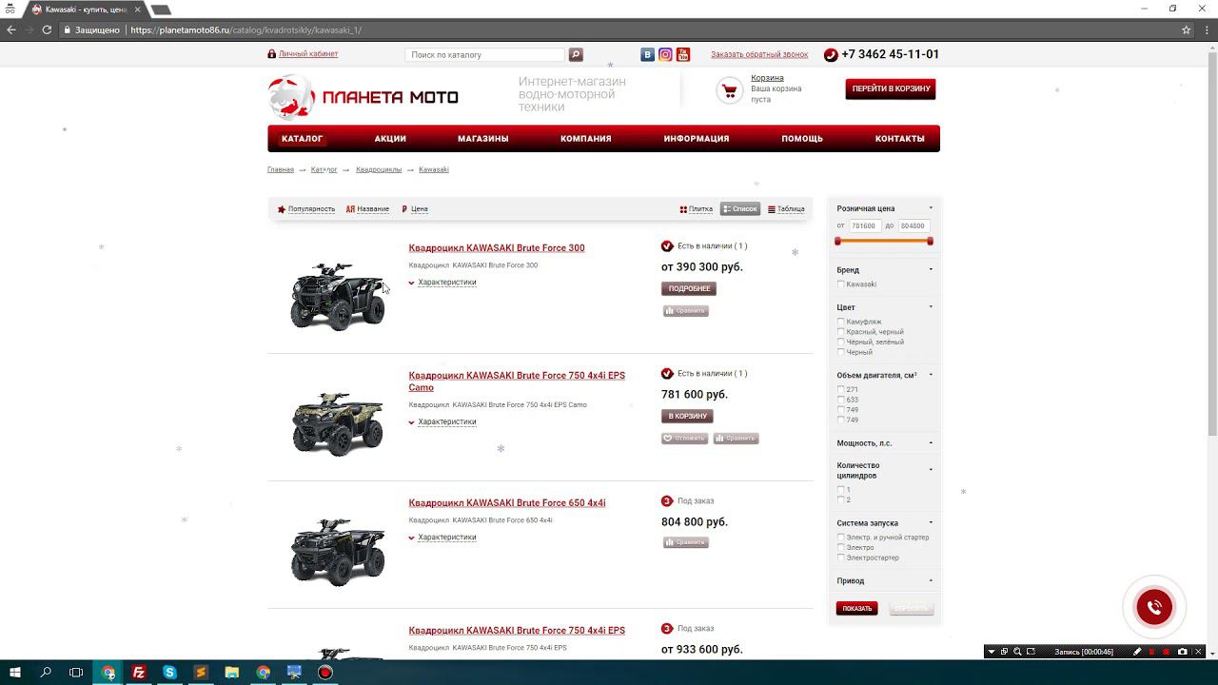Open Windows taskbar search
This screenshot has height=685, width=1218.
point(46,673)
